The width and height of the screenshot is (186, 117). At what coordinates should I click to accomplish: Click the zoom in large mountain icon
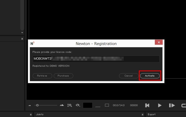(62, 105)
